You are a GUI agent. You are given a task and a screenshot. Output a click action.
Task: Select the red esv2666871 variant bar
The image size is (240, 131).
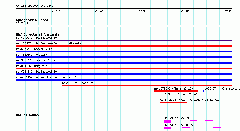pos(124,46)
